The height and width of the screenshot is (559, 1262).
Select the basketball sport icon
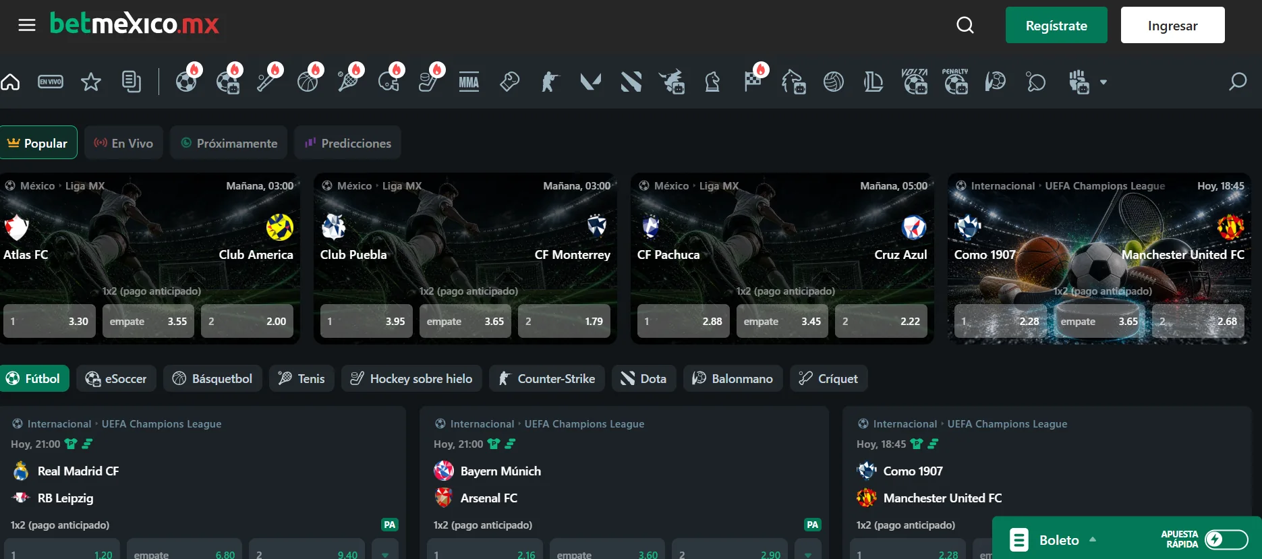(x=308, y=82)
